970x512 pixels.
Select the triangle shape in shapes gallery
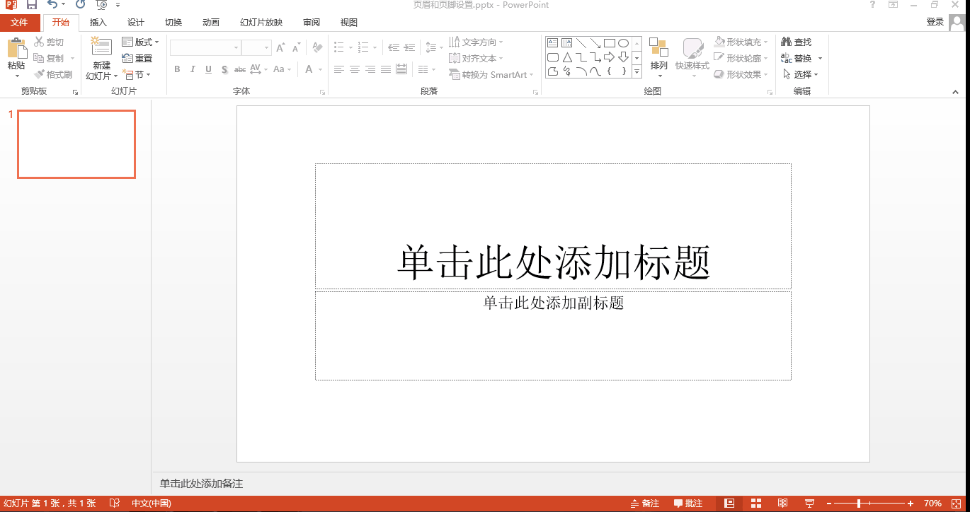[x=567, y=57]
